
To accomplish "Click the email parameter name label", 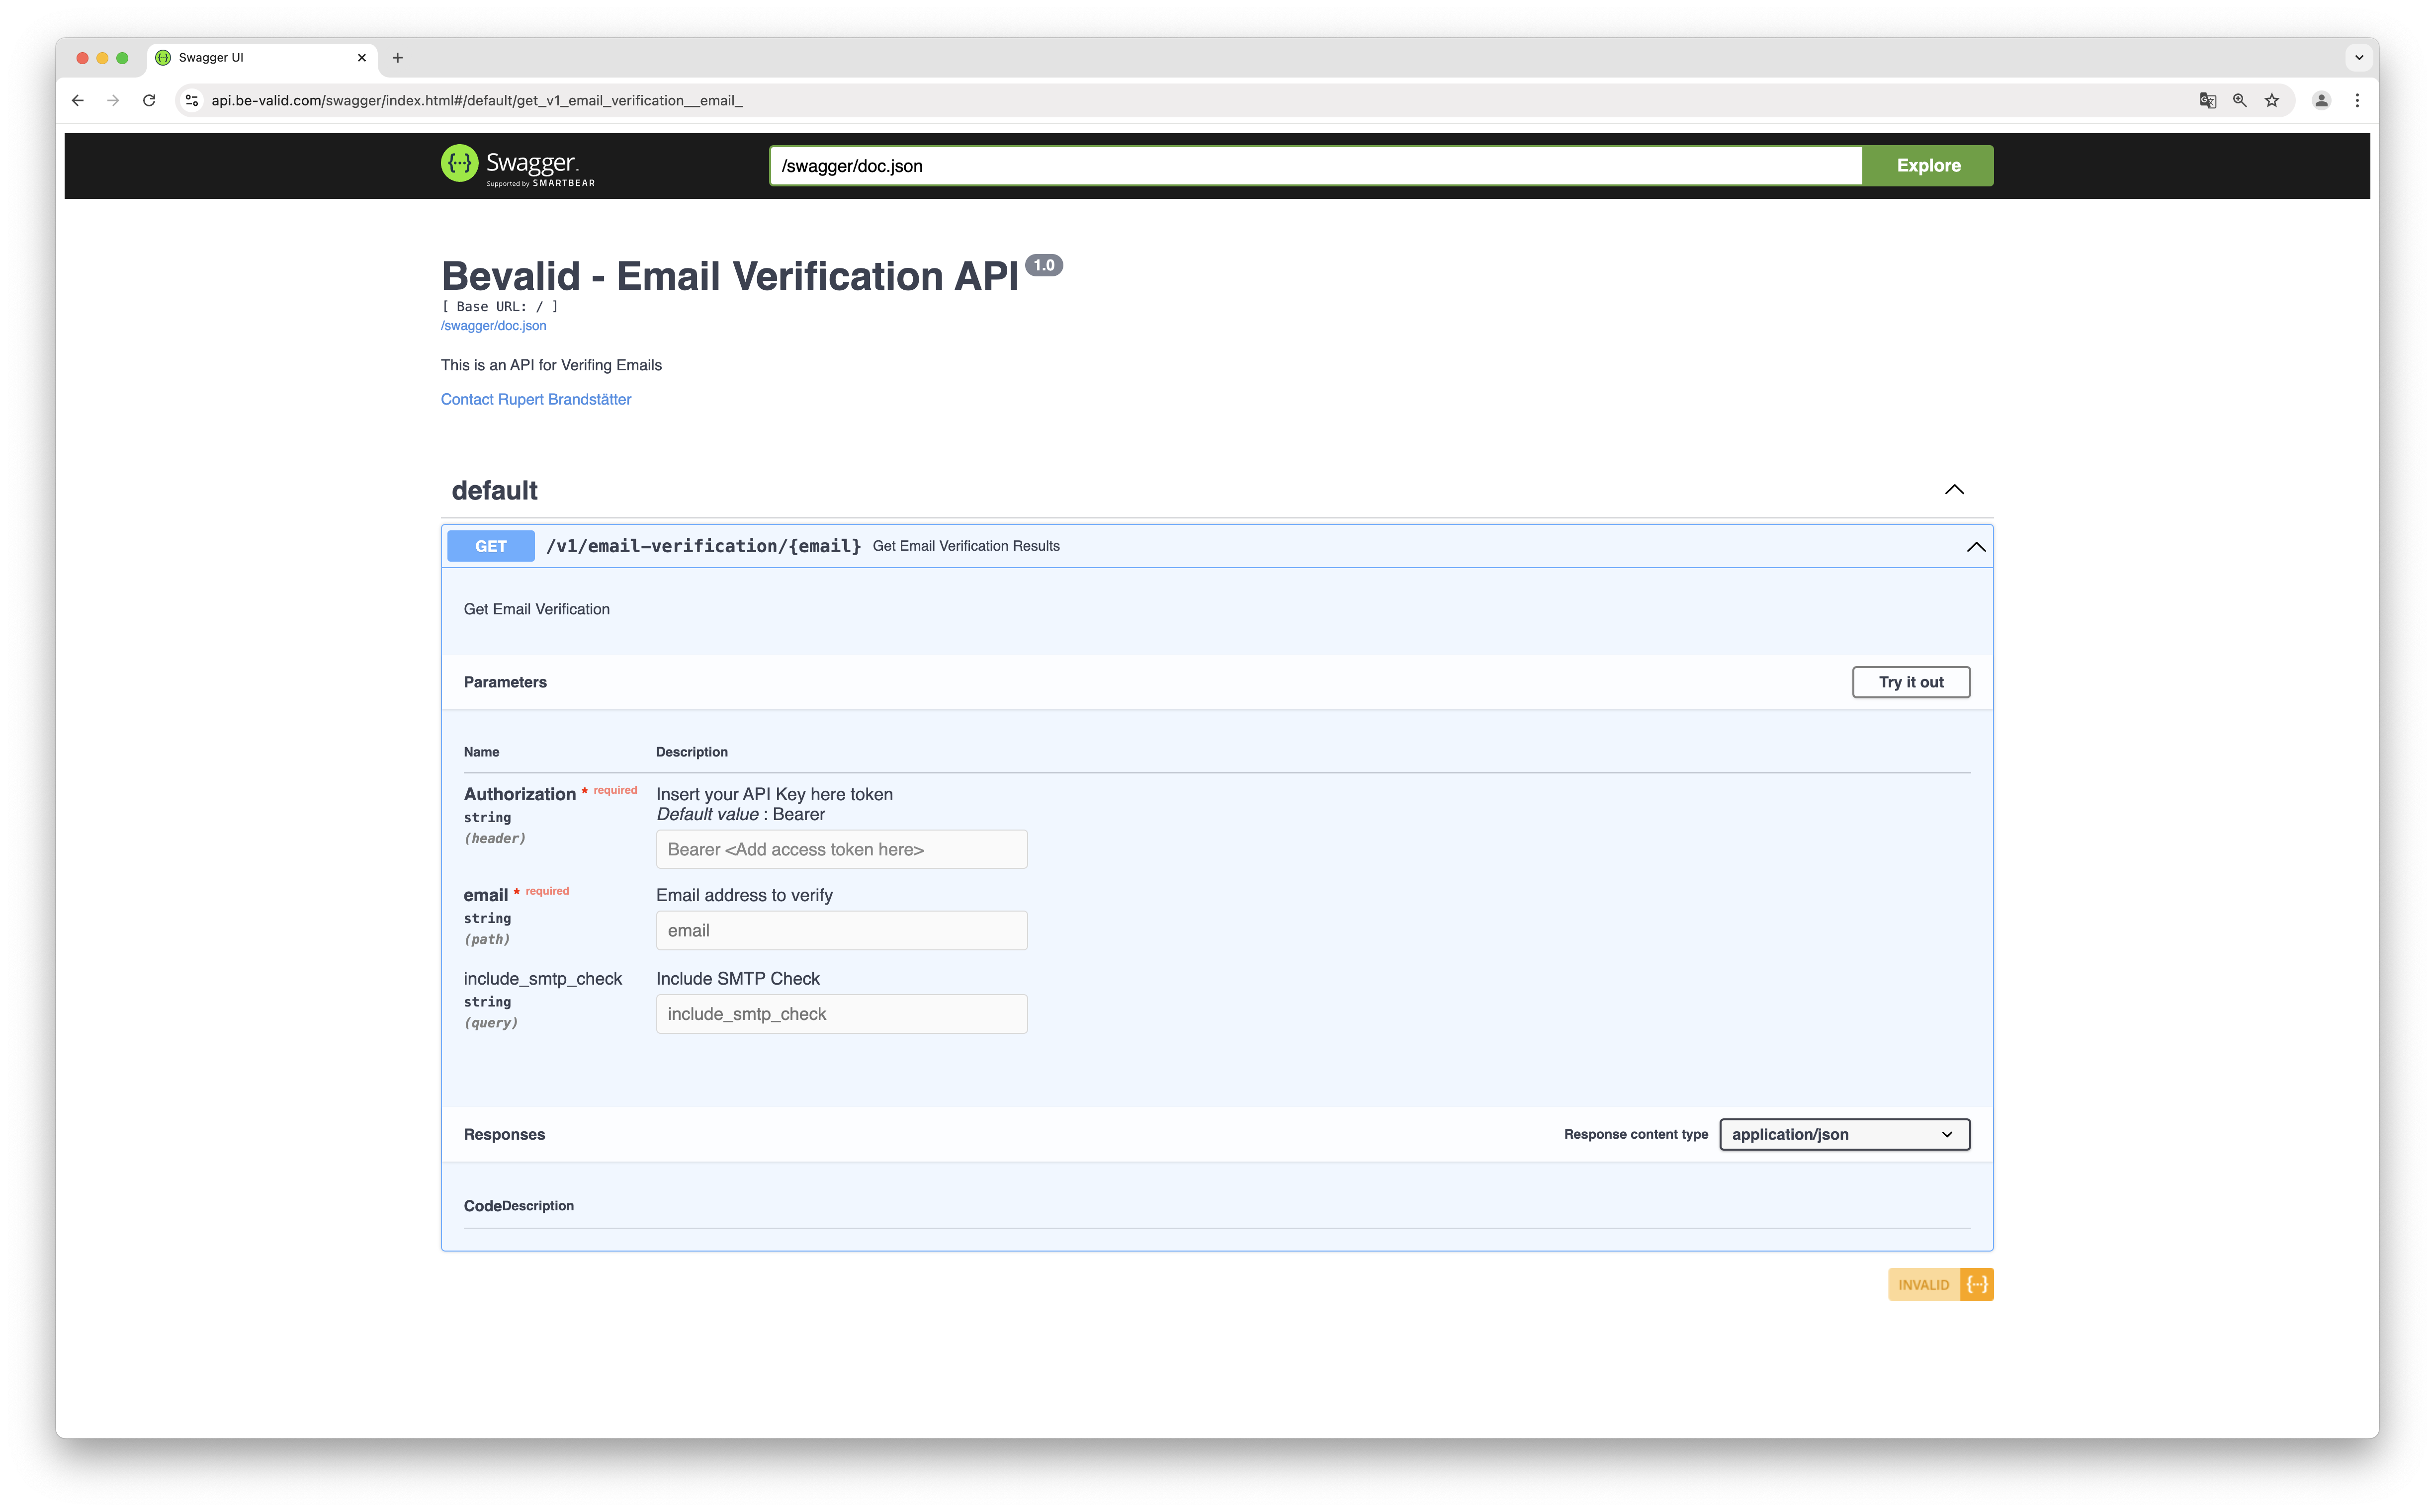I will (486, 895).
